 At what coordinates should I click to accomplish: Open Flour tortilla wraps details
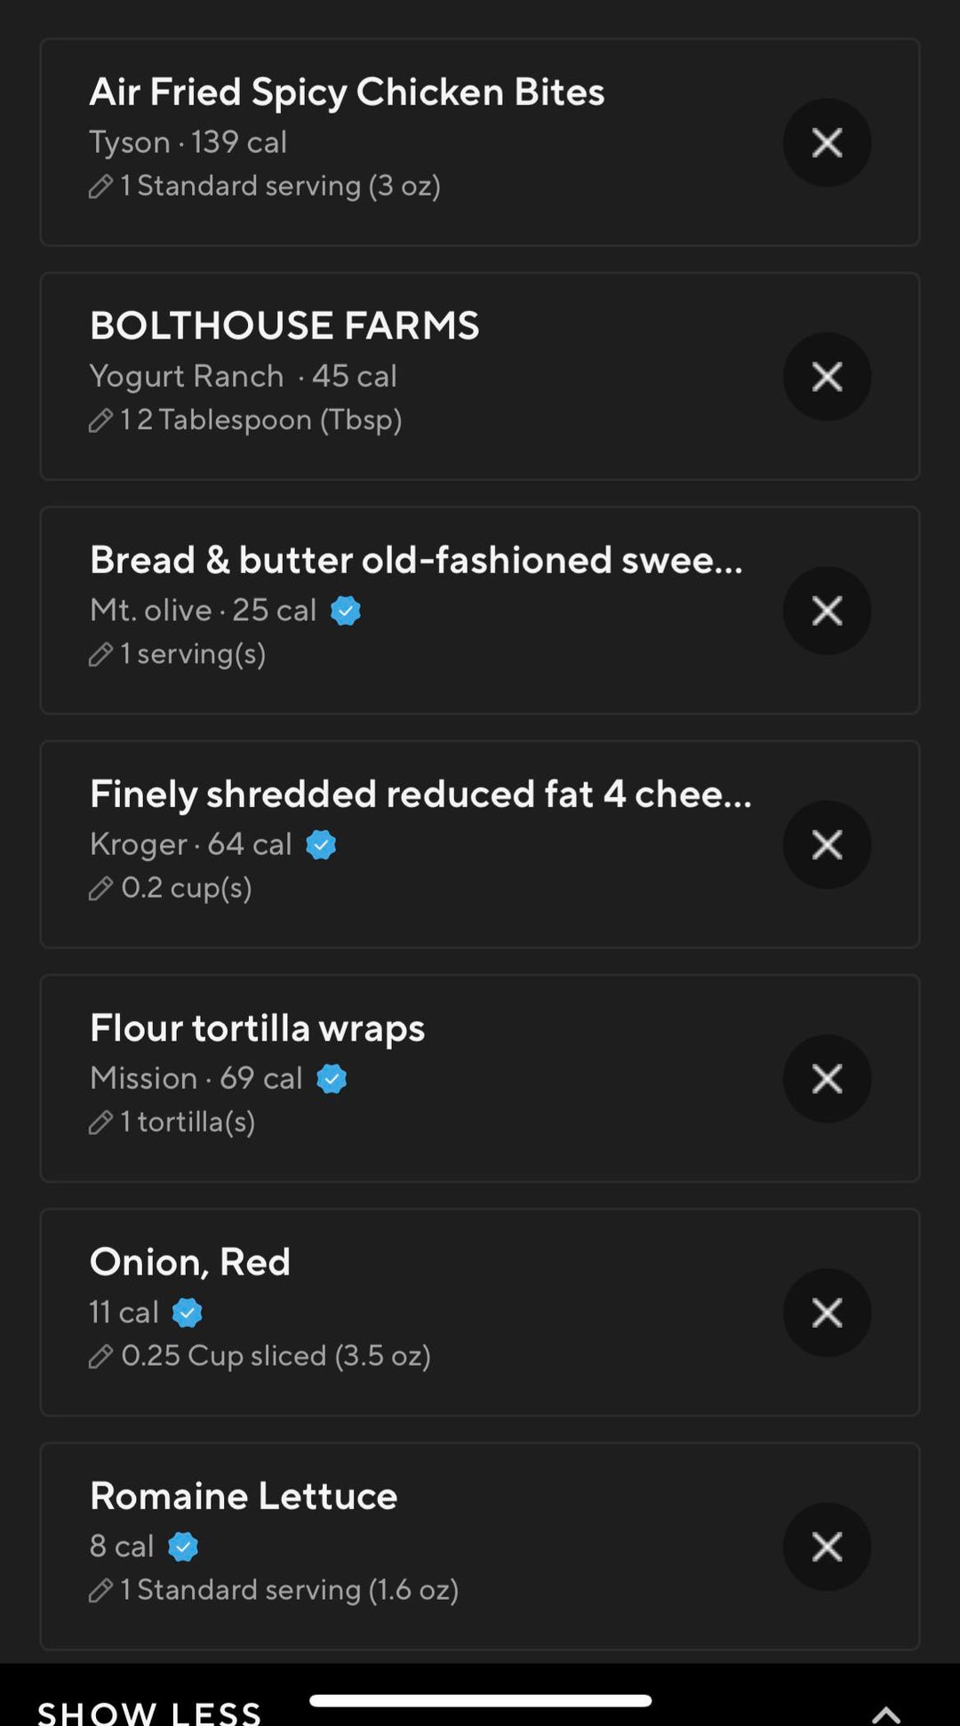(258, 1028)
